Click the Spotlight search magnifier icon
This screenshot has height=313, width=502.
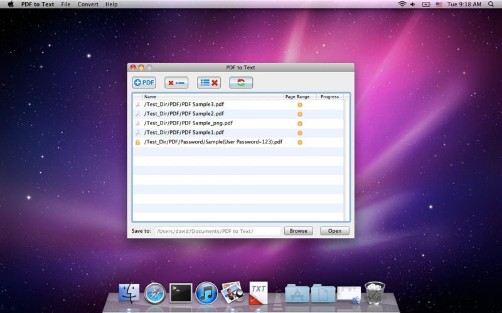[491, 4]
